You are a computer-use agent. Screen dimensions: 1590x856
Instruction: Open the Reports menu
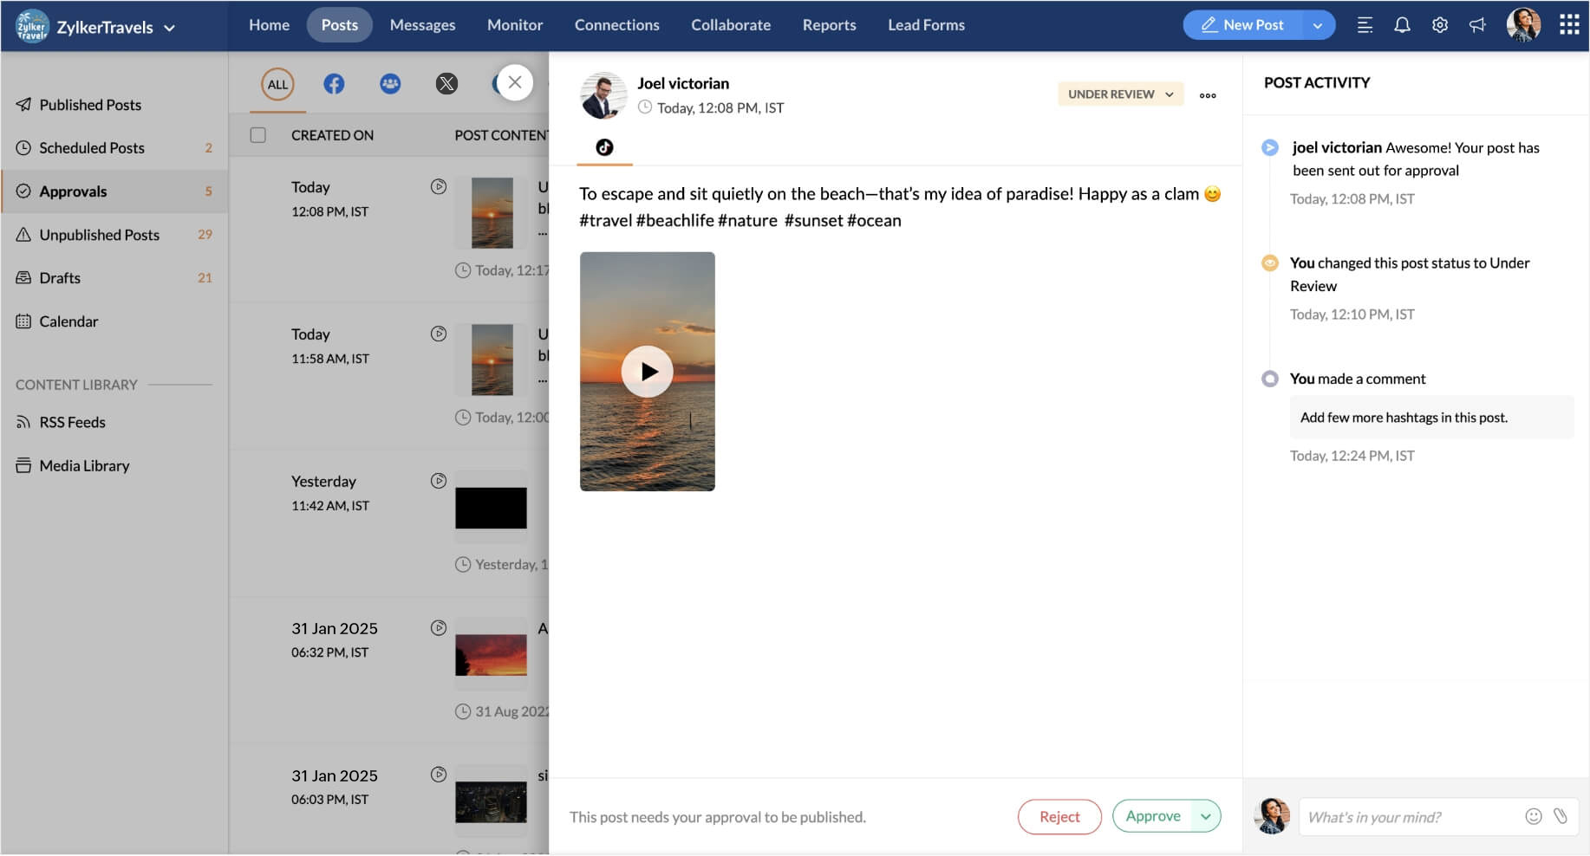829,25
